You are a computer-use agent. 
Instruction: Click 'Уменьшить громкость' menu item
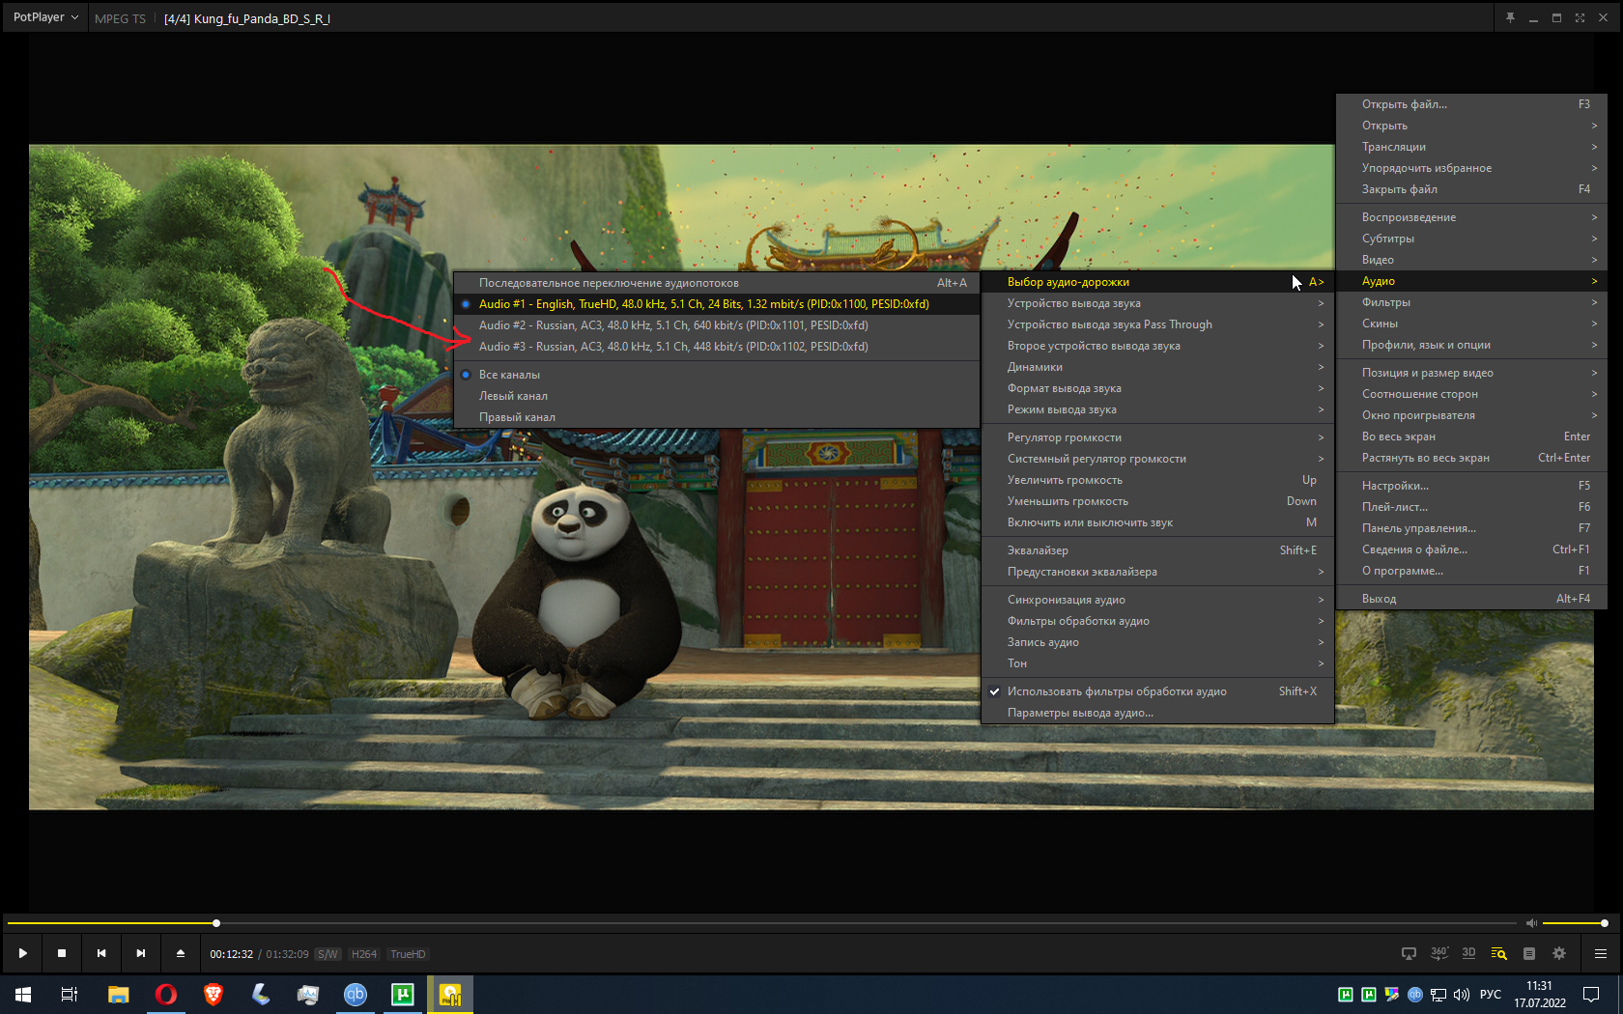pos(1157,501)
